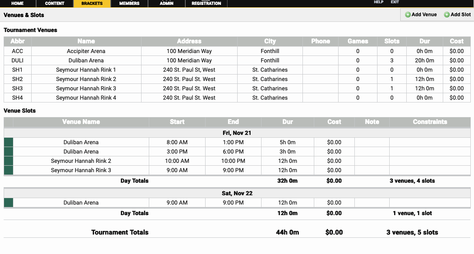Click the 10:00 PM end time
The width and height of the screenshot is (474, 254).
[x=233, y=161]
